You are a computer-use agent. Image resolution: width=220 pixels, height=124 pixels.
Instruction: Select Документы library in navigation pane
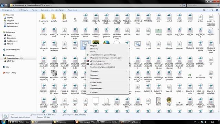pos(11,38)
